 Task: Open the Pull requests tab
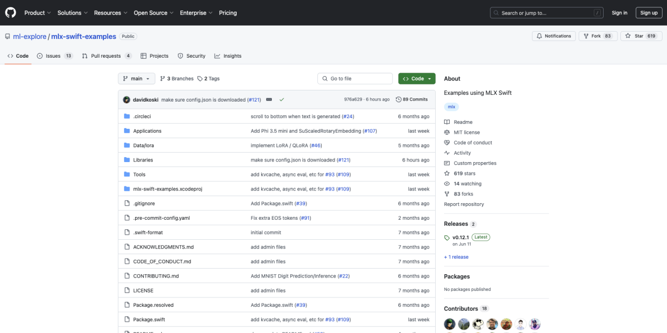[106, 56]
